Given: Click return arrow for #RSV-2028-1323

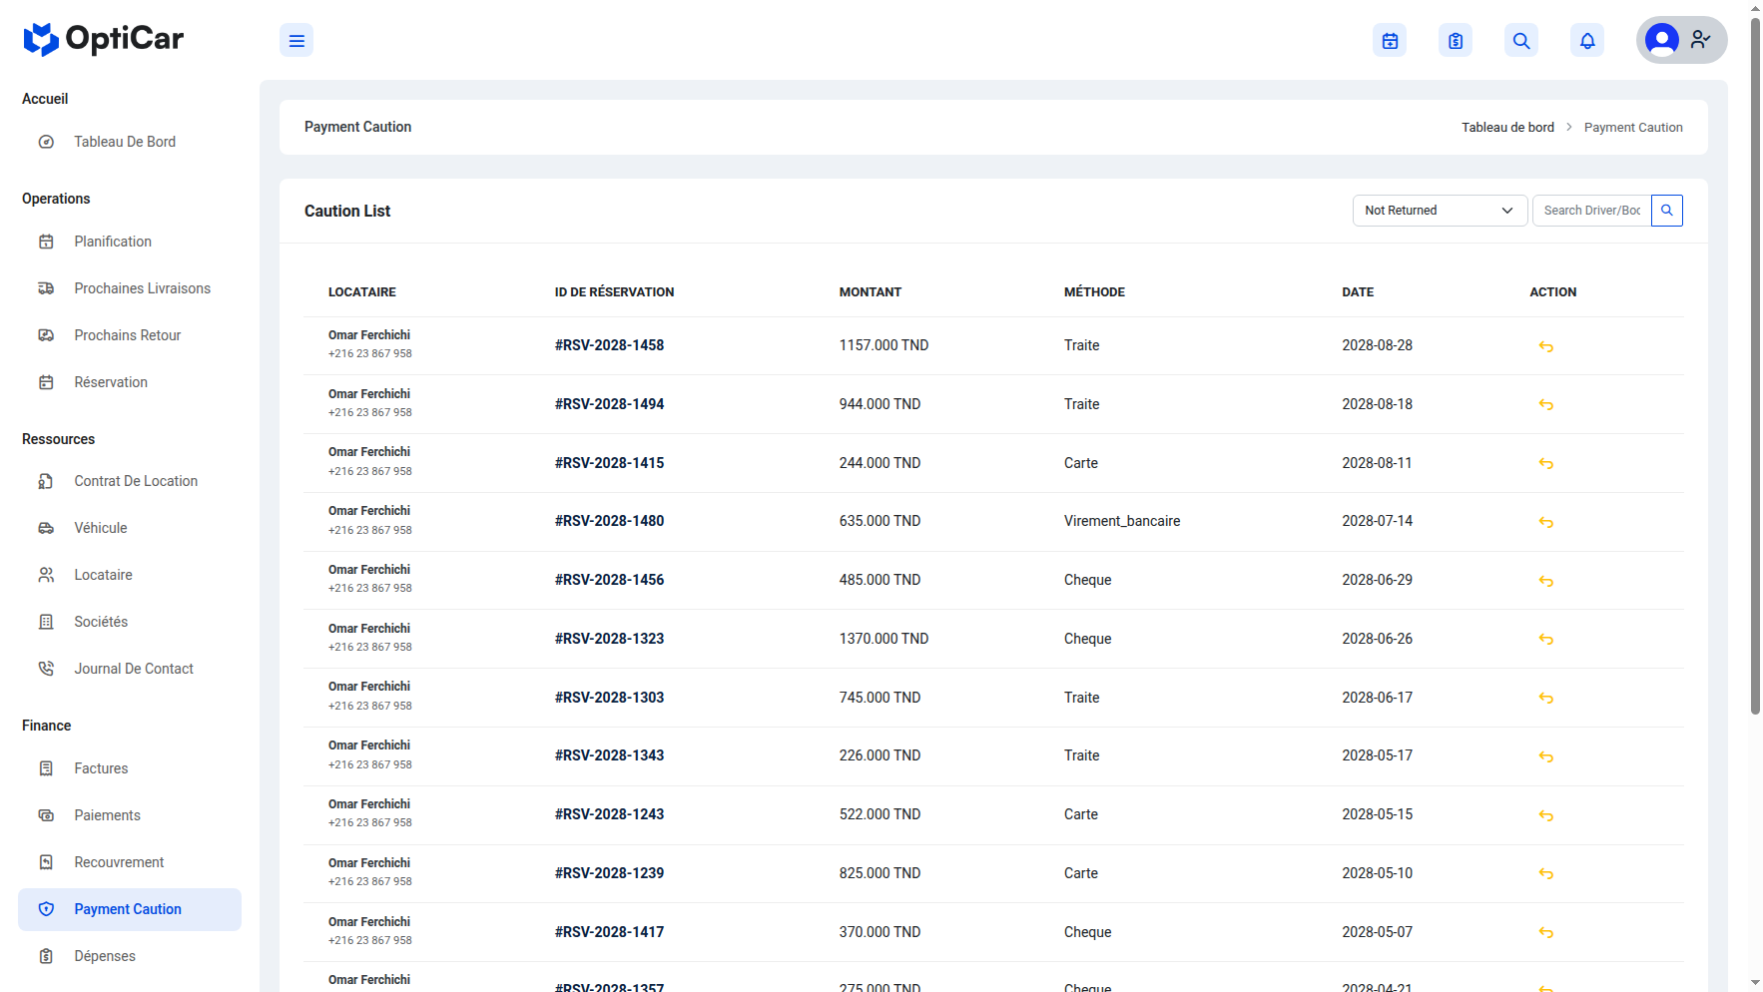Looking at the screenshot, I should coord(1546,639).
